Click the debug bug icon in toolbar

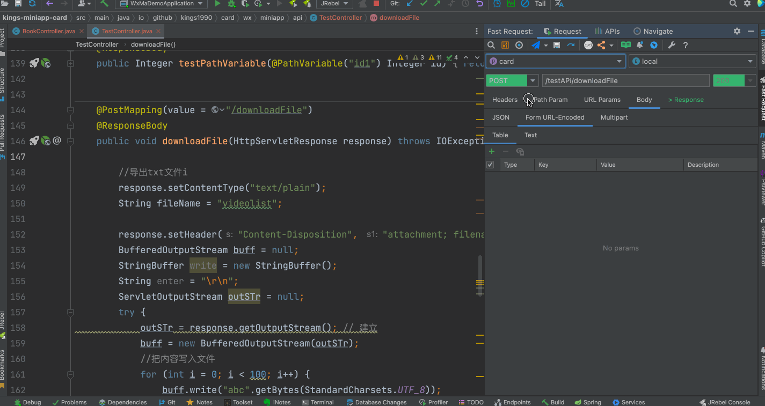(231, 4)
